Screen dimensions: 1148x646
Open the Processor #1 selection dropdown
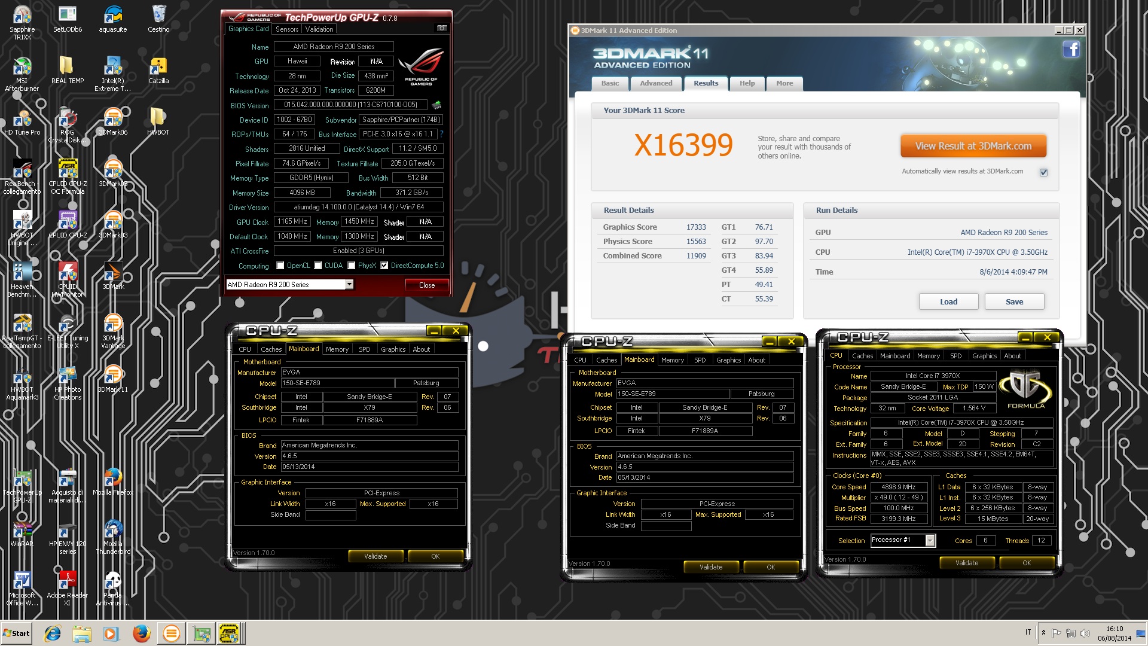pyautogui.click(x=930, y=541)
